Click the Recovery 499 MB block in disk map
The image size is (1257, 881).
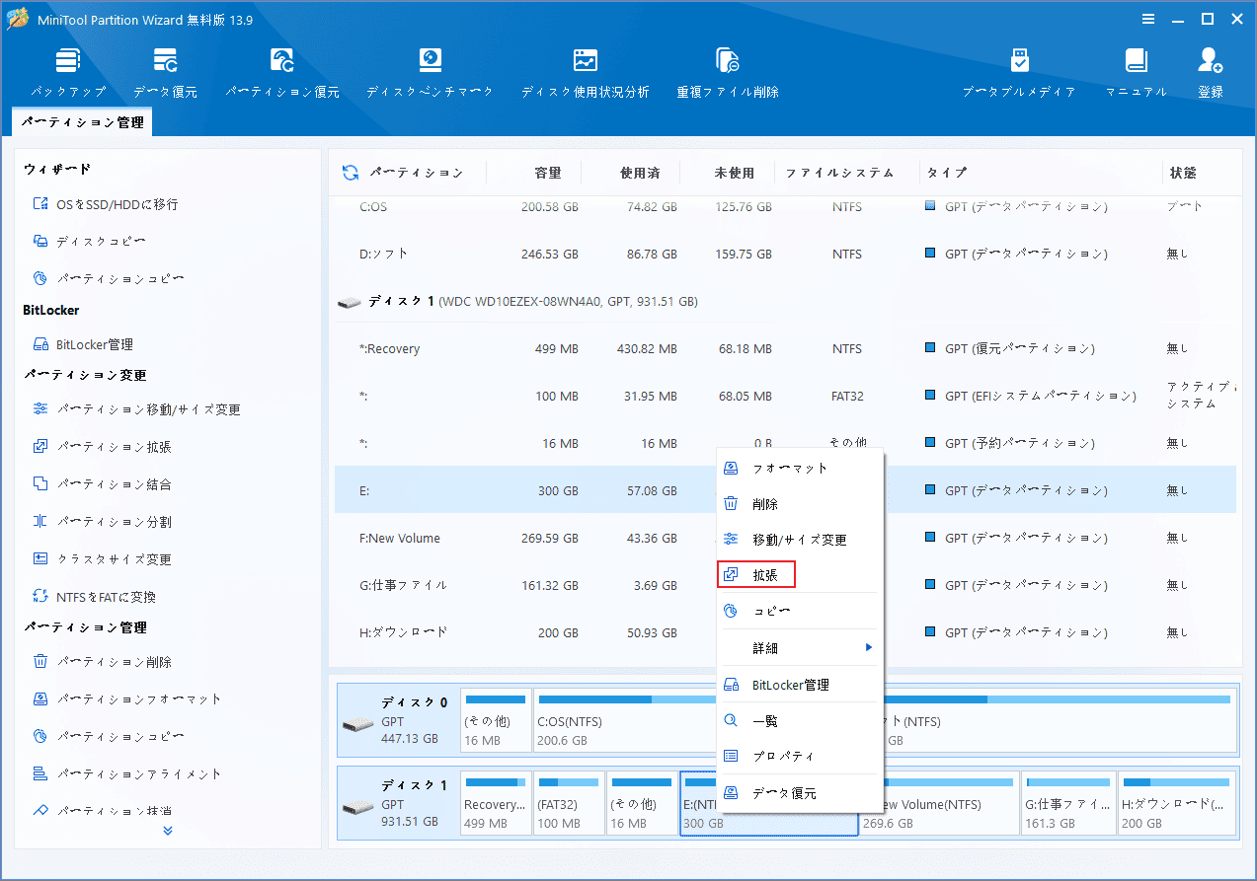click(x=496, y=803)
